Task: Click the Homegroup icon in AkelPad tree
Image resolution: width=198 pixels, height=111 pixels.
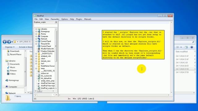Action: pyautogui.click(x=39, y=31)
